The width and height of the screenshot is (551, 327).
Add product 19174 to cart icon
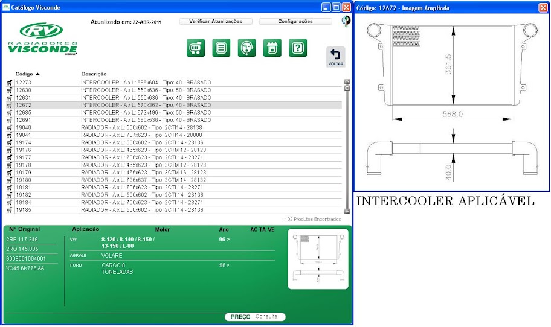pyautogui.click(x=10, y=143)
